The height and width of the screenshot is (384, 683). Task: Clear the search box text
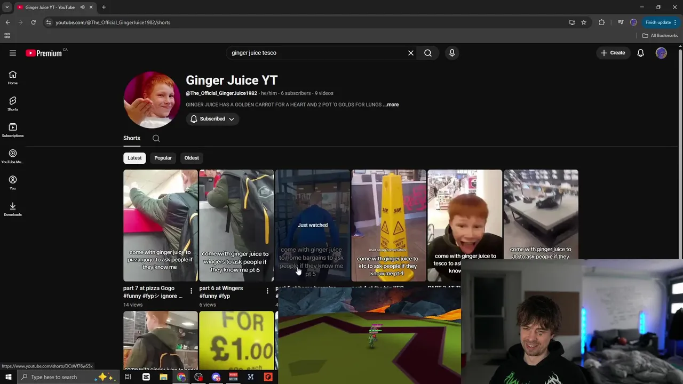click(411, 53)
